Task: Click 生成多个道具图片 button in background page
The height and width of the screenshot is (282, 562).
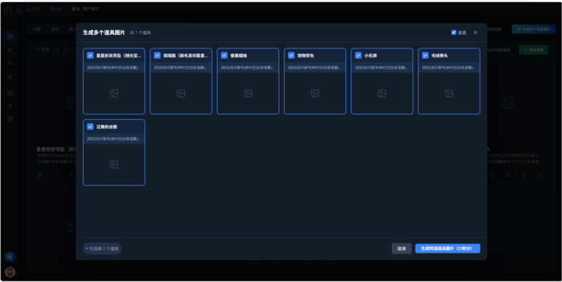Action: (534, 29)
